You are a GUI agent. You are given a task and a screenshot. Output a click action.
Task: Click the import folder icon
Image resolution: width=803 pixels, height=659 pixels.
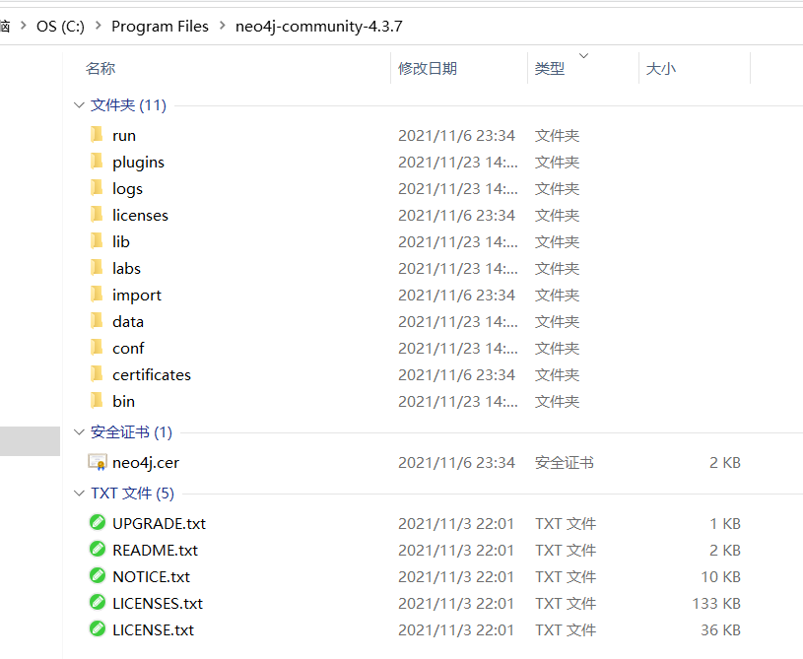coord(97,295)
